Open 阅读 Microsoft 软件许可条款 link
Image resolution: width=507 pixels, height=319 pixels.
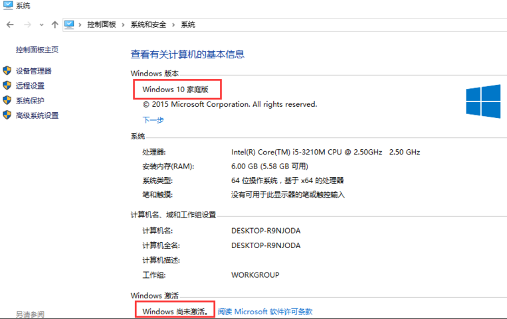pyautogui.click(x=264, y=312)
